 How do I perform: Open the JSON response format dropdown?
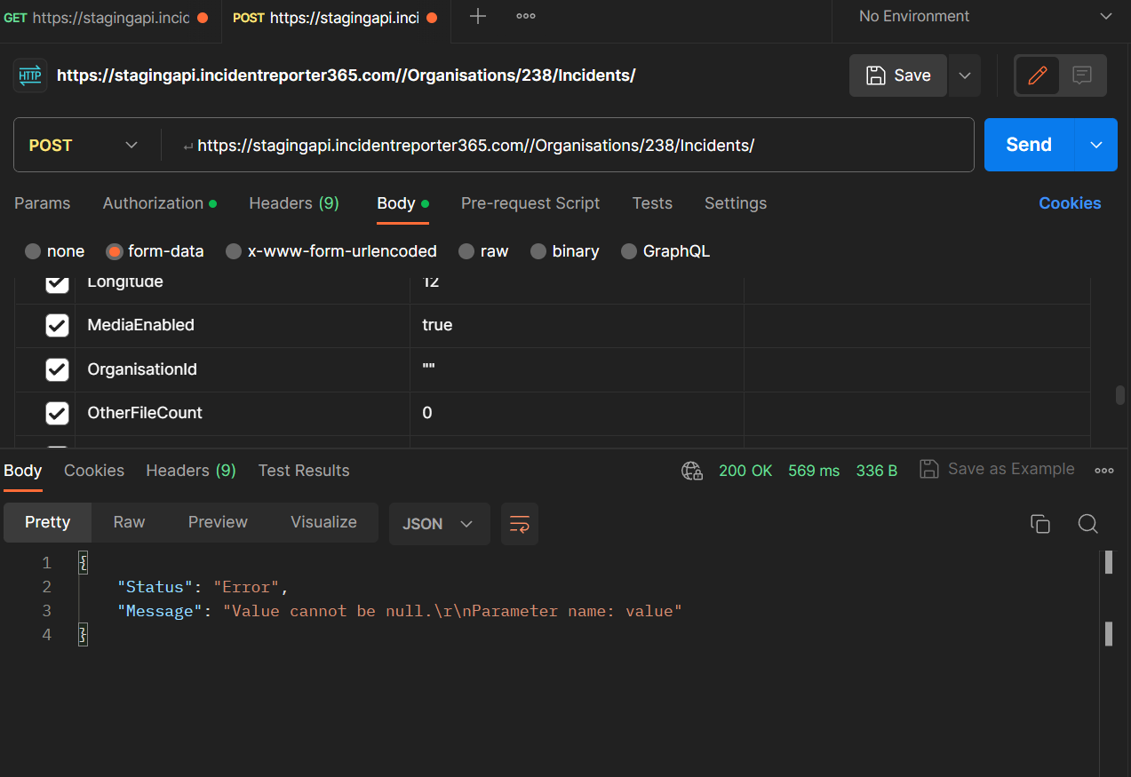point(439,524)
